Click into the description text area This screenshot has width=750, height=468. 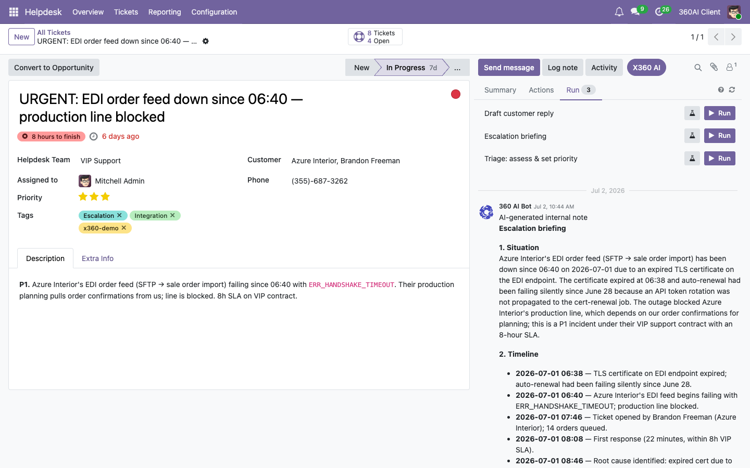point(239,290)
